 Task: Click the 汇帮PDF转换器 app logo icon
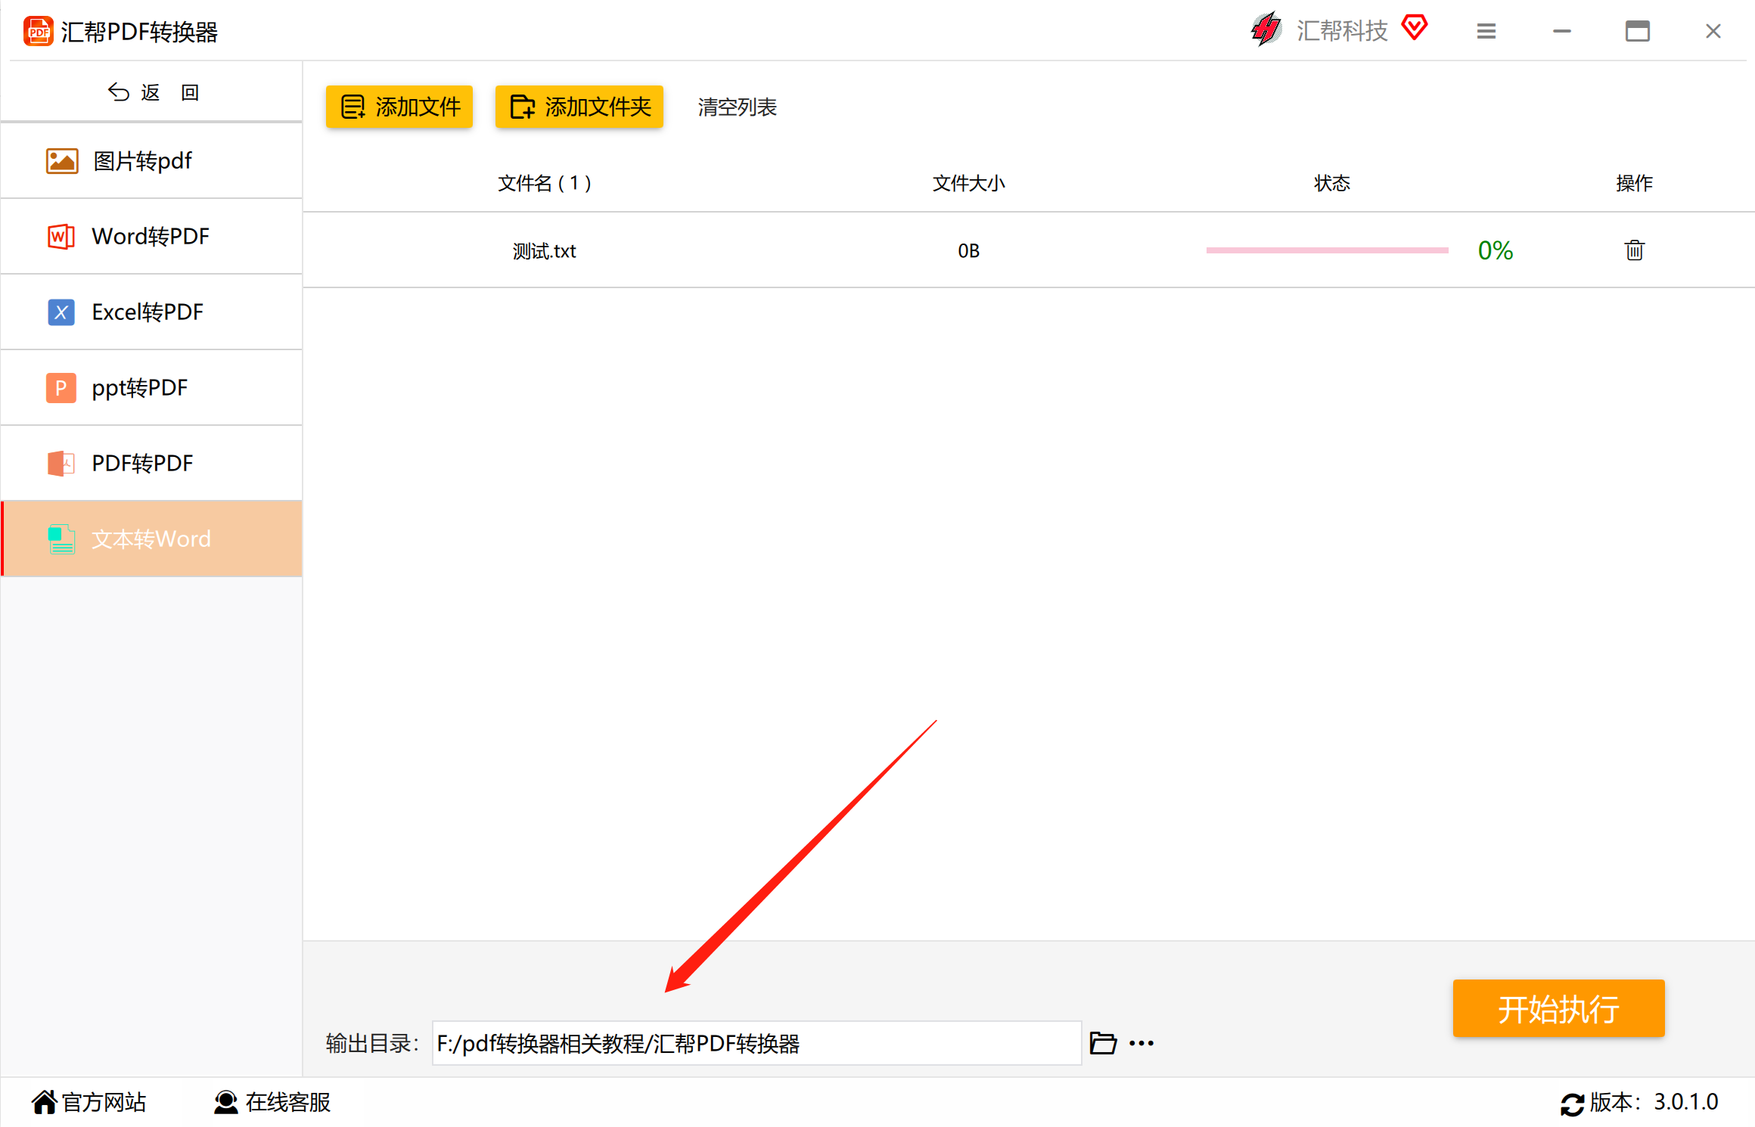(38, 31)
